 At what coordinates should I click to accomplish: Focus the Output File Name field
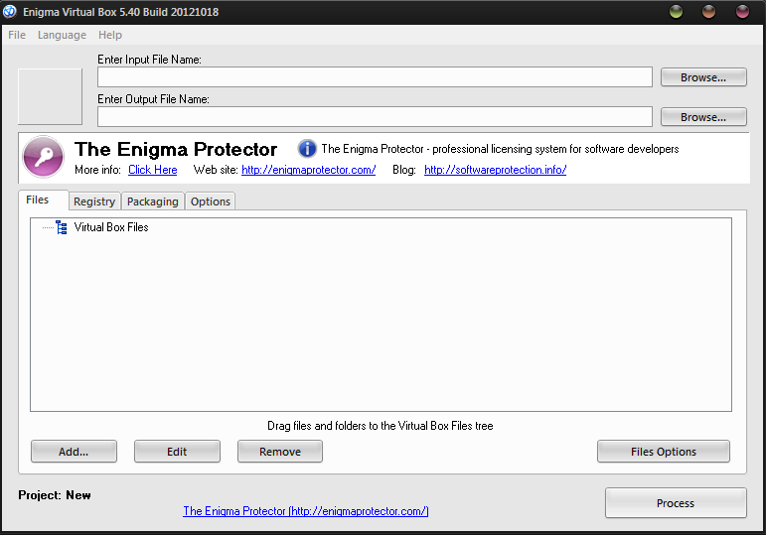coord(375,117)
